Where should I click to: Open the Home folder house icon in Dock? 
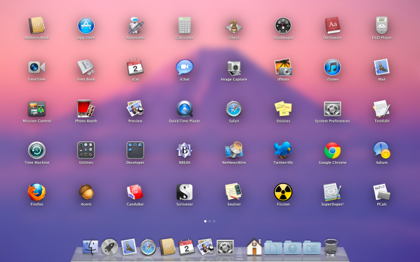click(x=254, y=247)
